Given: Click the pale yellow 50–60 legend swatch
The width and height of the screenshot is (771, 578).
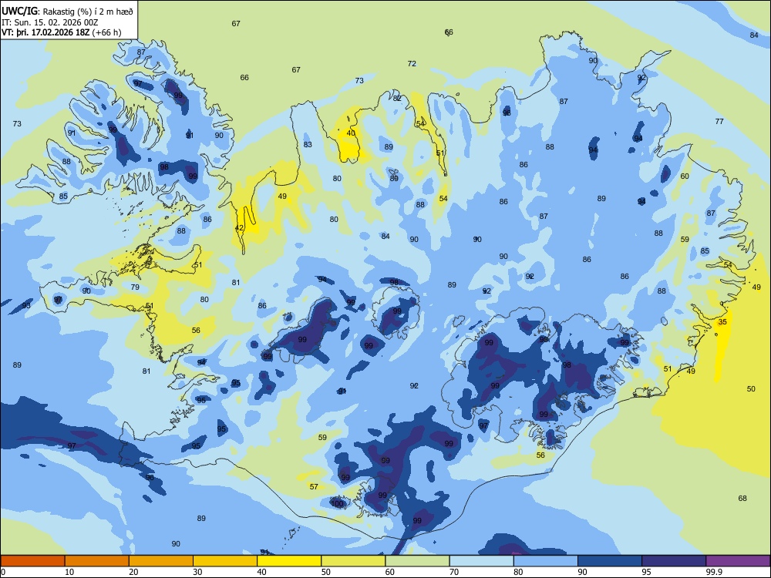Looking at the screenshot, I should tap(353, 561).
